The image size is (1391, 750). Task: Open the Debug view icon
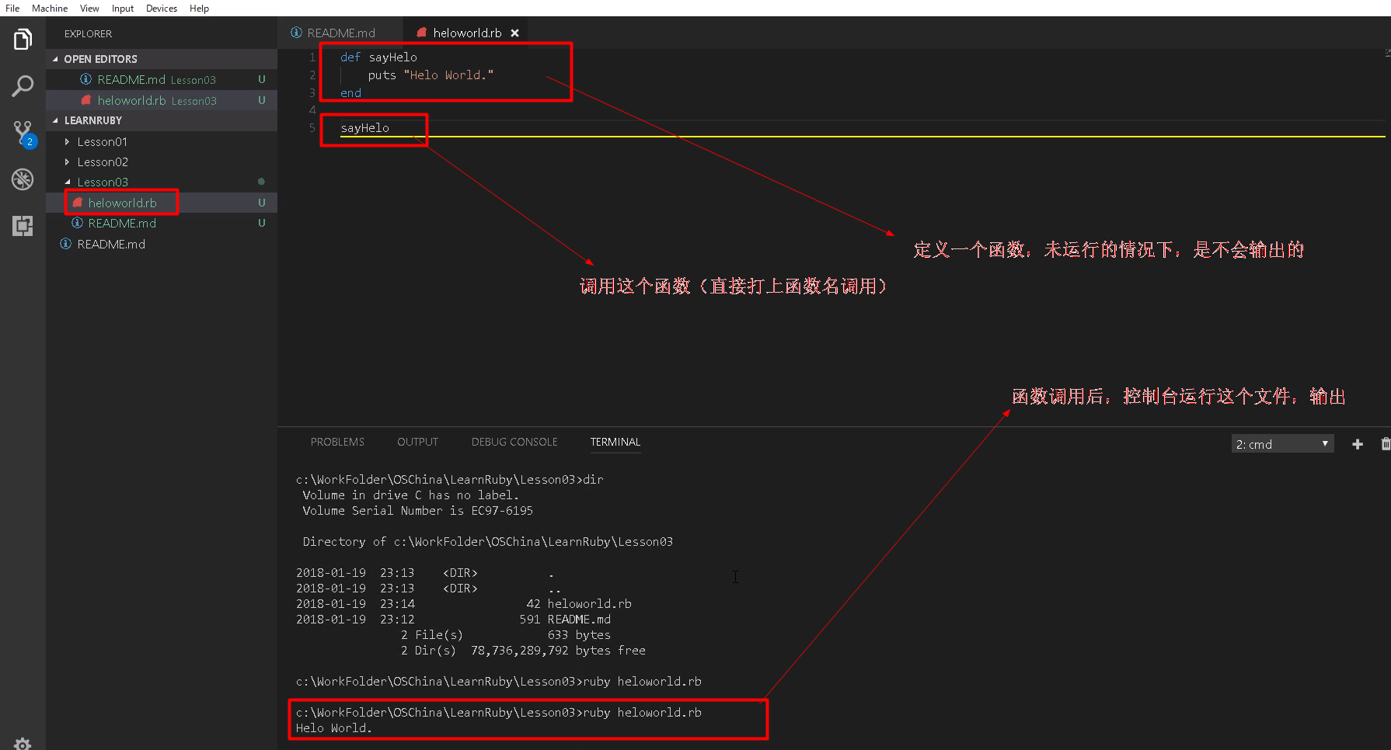[x=23, y=179]
